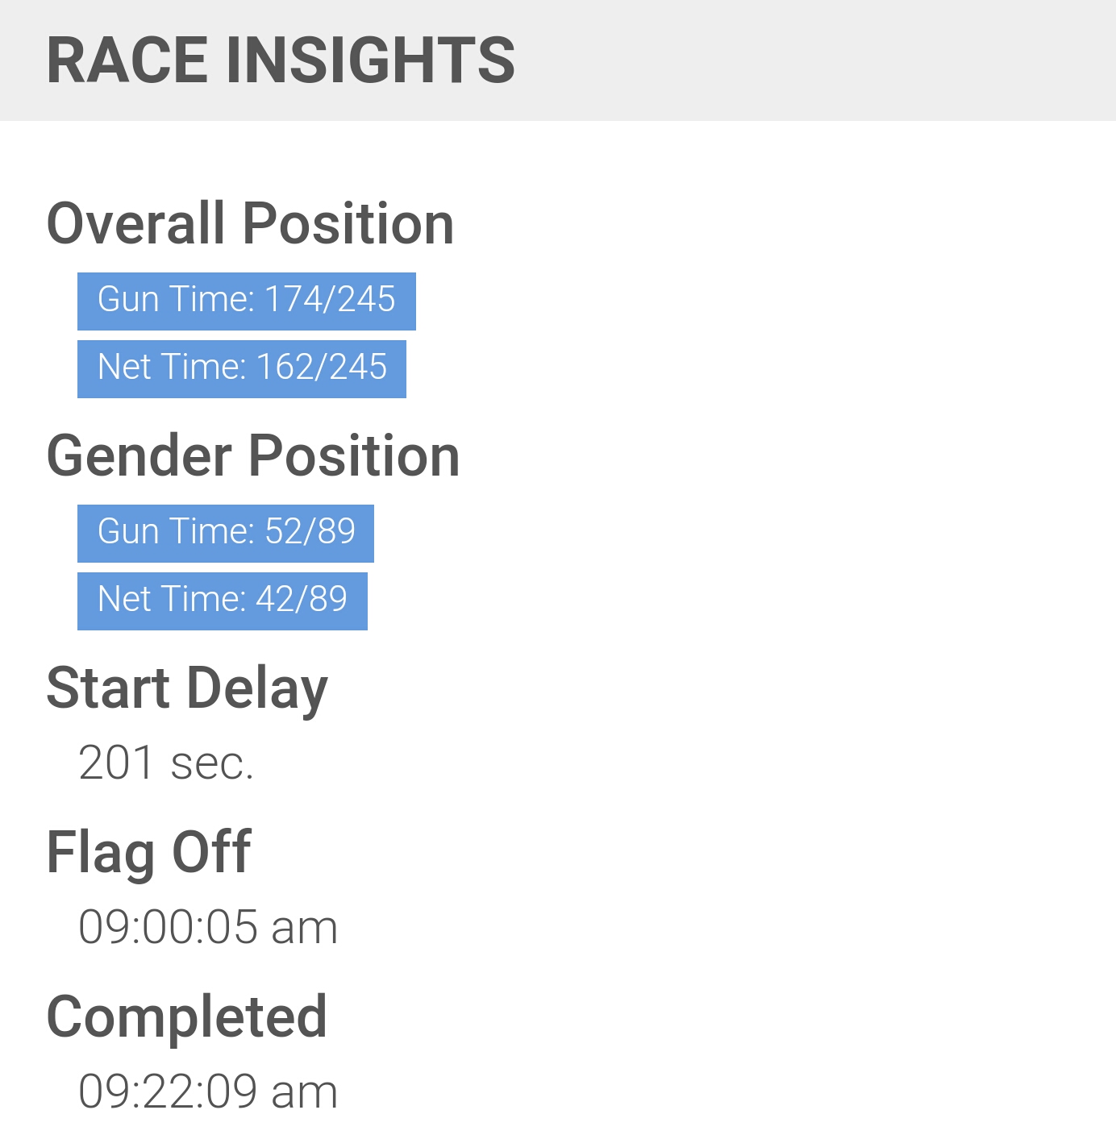This screenshot has height=1135, width=1116.
Task: Click the Flag Off heading
Action: [149, 853]
